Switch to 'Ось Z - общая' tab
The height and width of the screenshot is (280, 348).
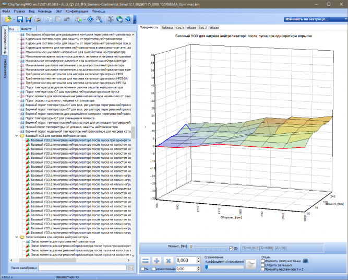209,28
